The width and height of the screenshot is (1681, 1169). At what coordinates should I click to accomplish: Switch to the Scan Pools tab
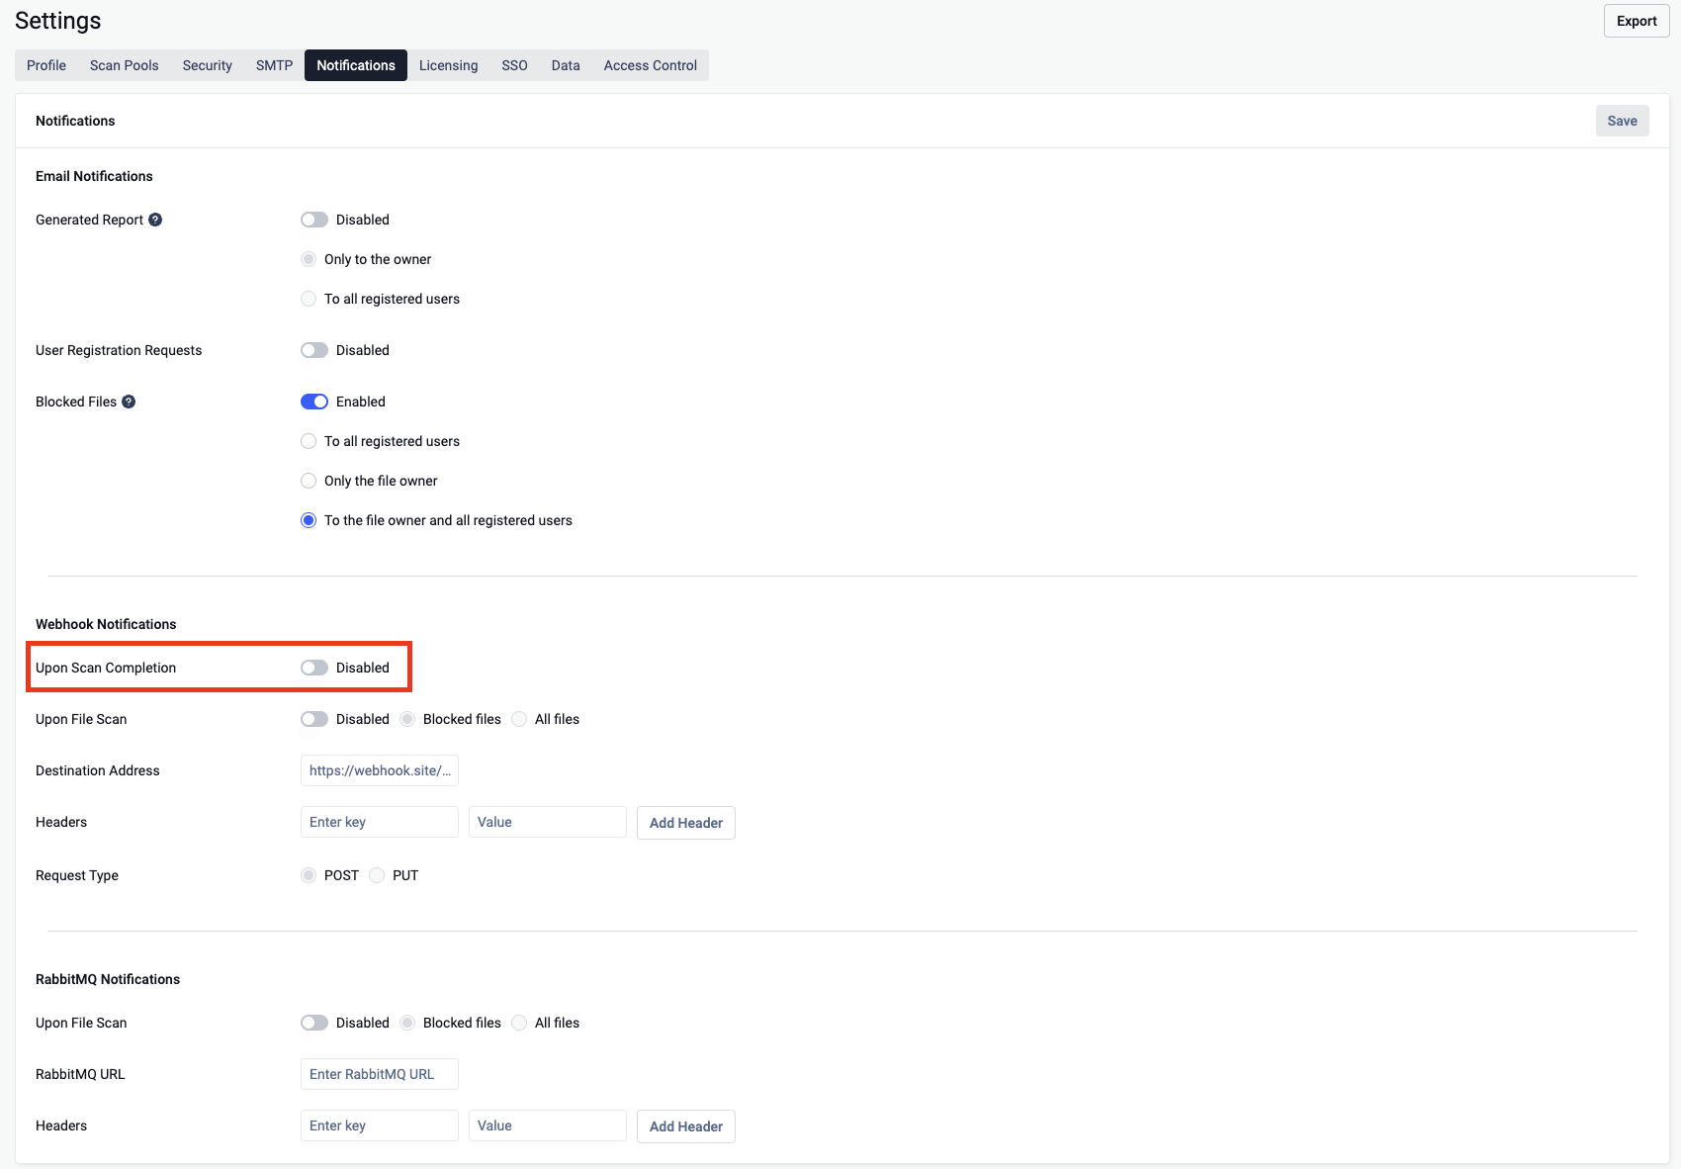[x=125, y=65]
